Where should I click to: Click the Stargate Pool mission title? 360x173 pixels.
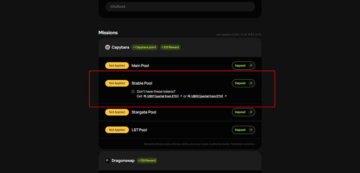pos(144,112)
